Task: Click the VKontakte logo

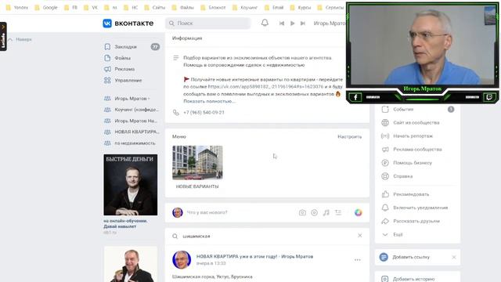Action: click(x=128, y=23)
